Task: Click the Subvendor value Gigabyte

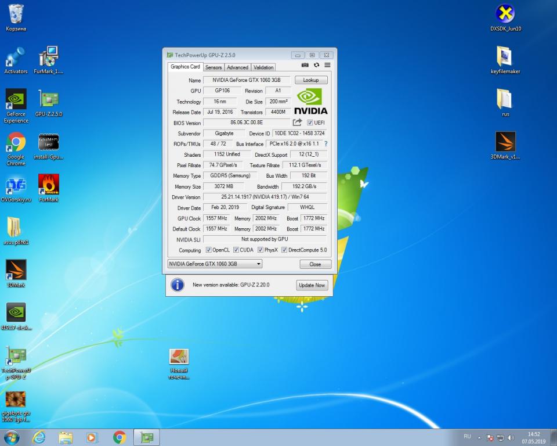Action: 224,134
